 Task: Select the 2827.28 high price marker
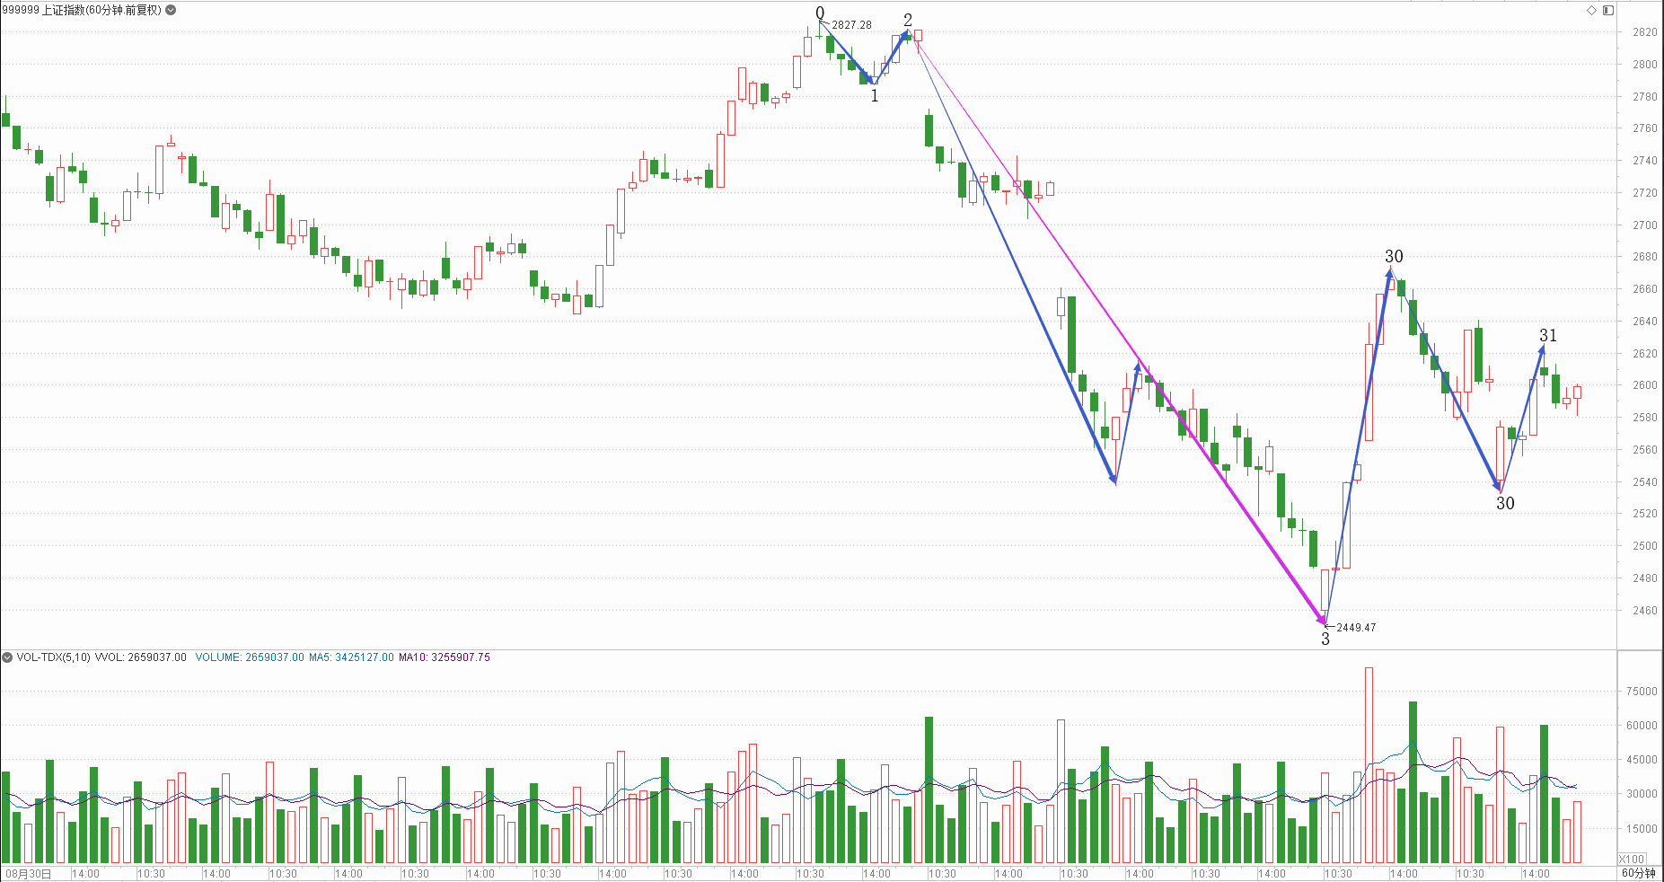click(851, 25)
